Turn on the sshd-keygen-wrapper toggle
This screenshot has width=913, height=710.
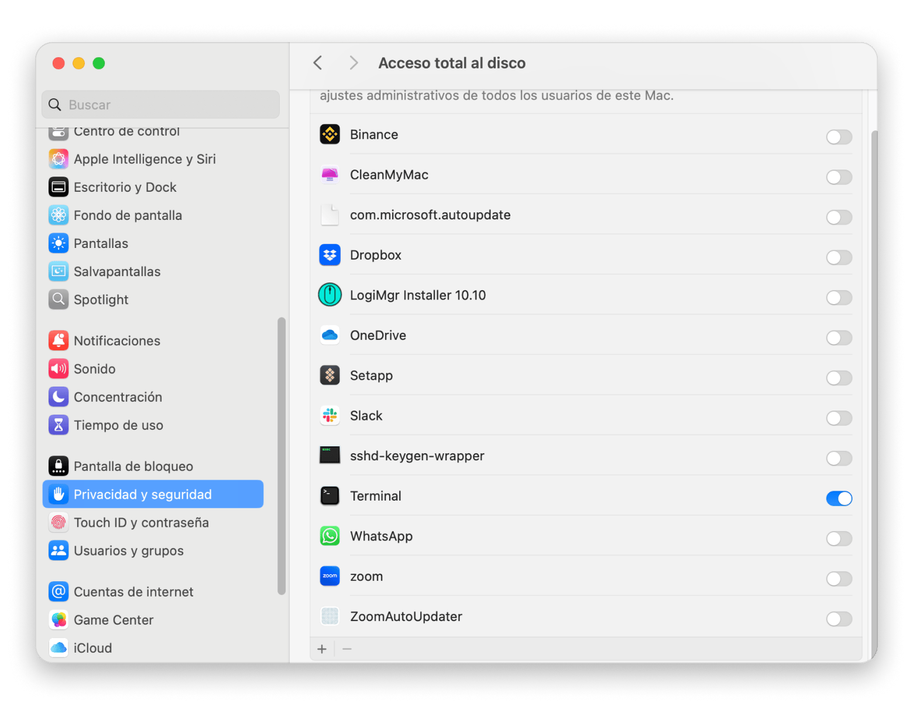click(x=839, y=459)
